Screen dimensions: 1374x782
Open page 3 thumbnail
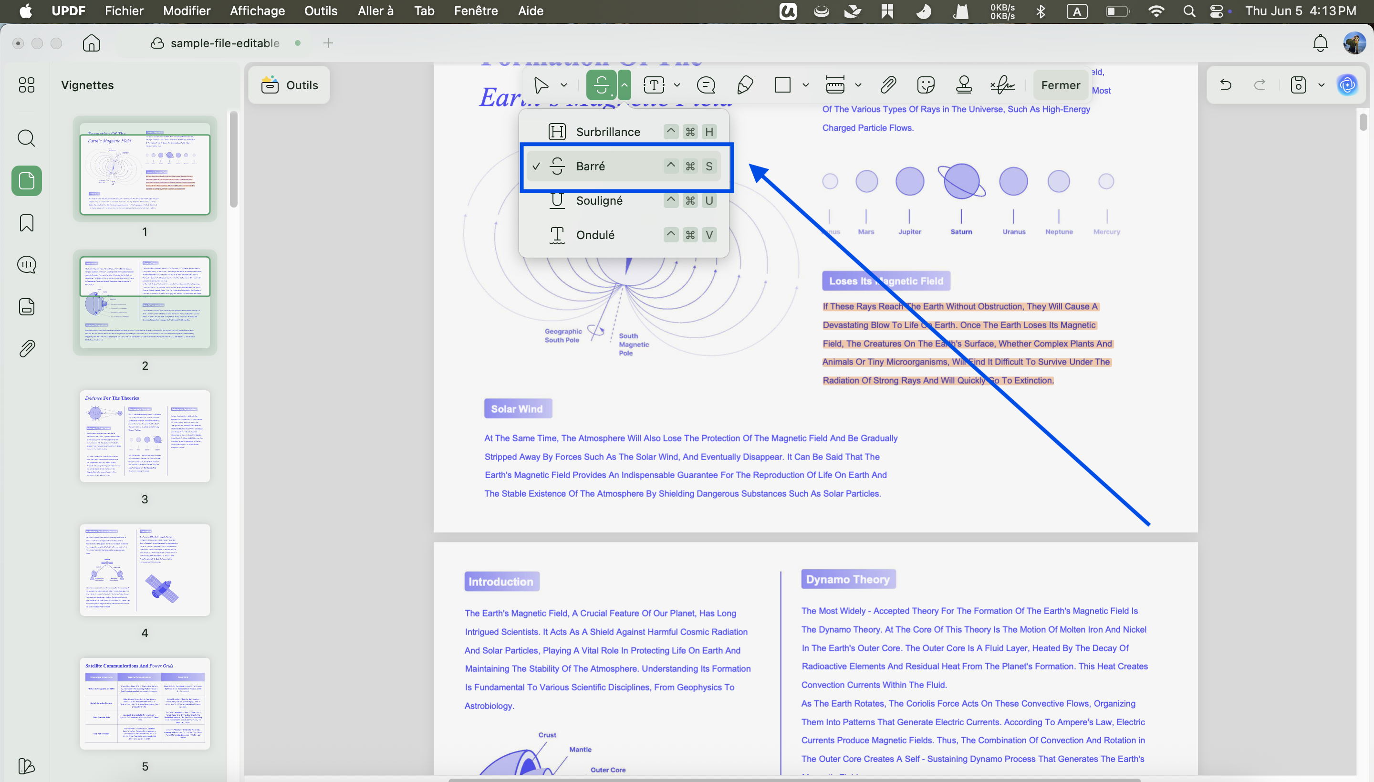[145, 436]
